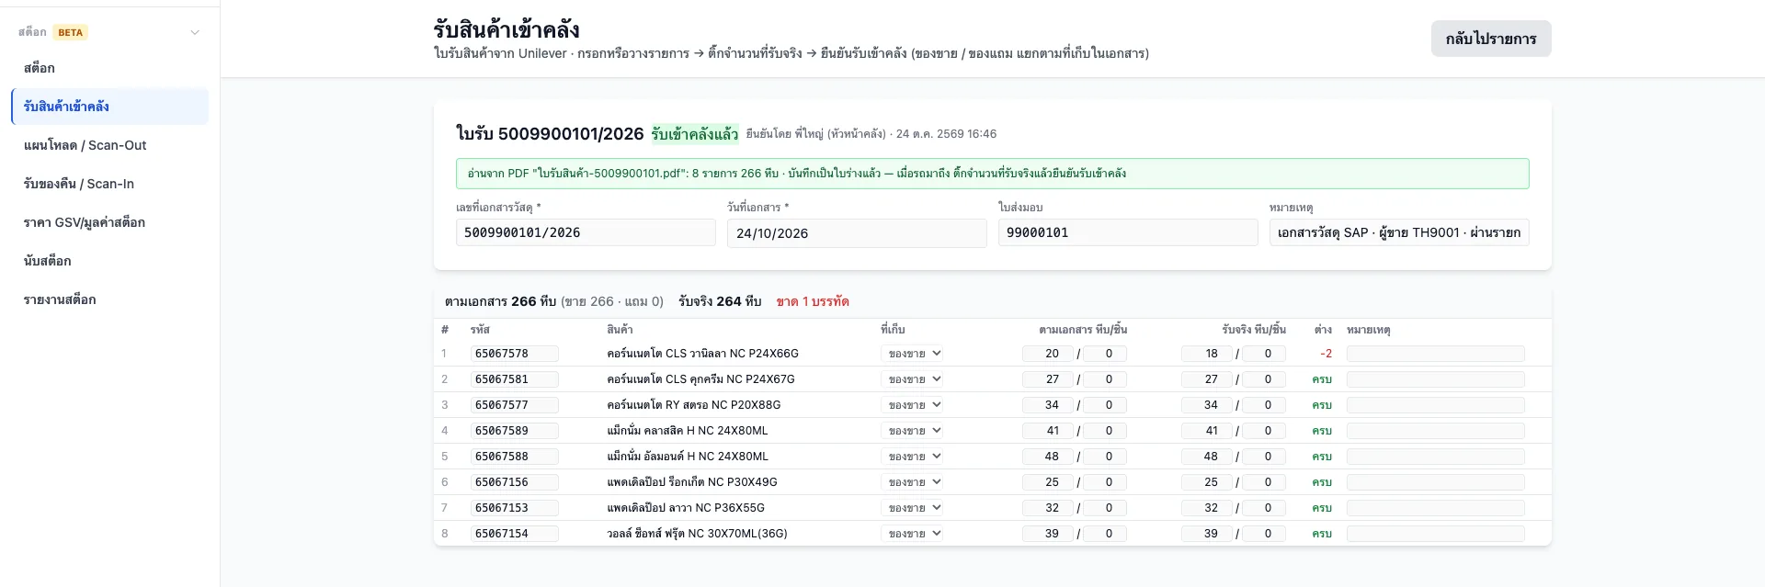The height and width of the screenshot is (587, 1765).
Task: Open storage dropdown for item 65067154
Action: pos(912,534)
